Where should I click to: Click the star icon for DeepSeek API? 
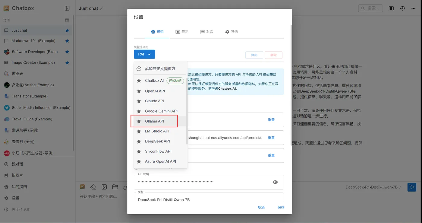coord(139,141)
